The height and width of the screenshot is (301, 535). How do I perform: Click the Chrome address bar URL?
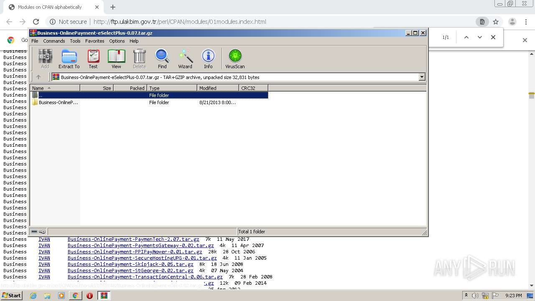pyautogui.click(x=180, y=22)
